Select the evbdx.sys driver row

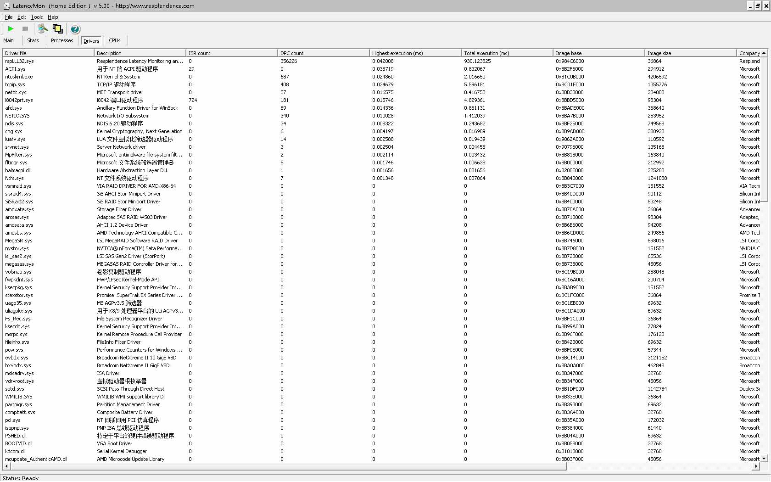tap(381, 358)
